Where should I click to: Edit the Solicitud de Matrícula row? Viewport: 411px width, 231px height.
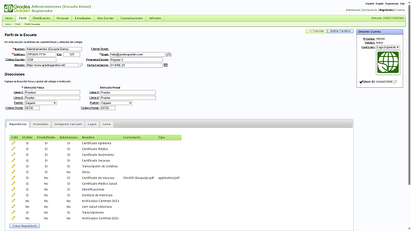click(x=13, y=195)
